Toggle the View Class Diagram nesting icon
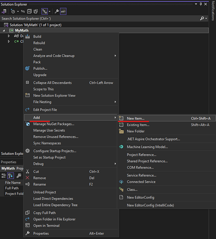Viewport: 216px width, 239px height. [45, 11]
